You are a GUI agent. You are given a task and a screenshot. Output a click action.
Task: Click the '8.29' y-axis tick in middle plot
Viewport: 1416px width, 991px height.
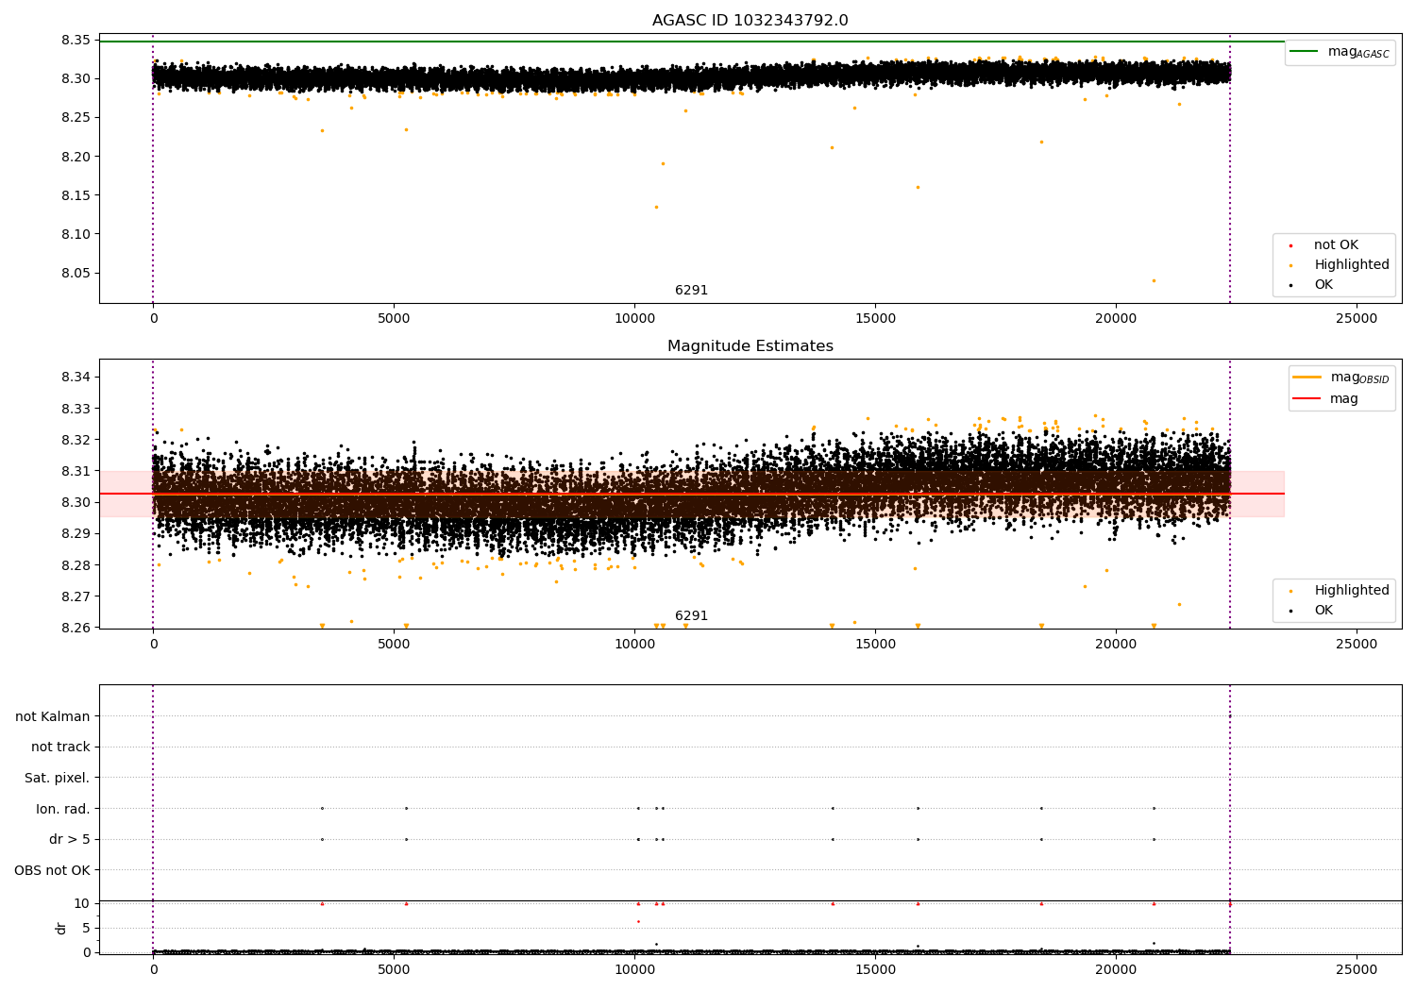click(x=76, y=534)
